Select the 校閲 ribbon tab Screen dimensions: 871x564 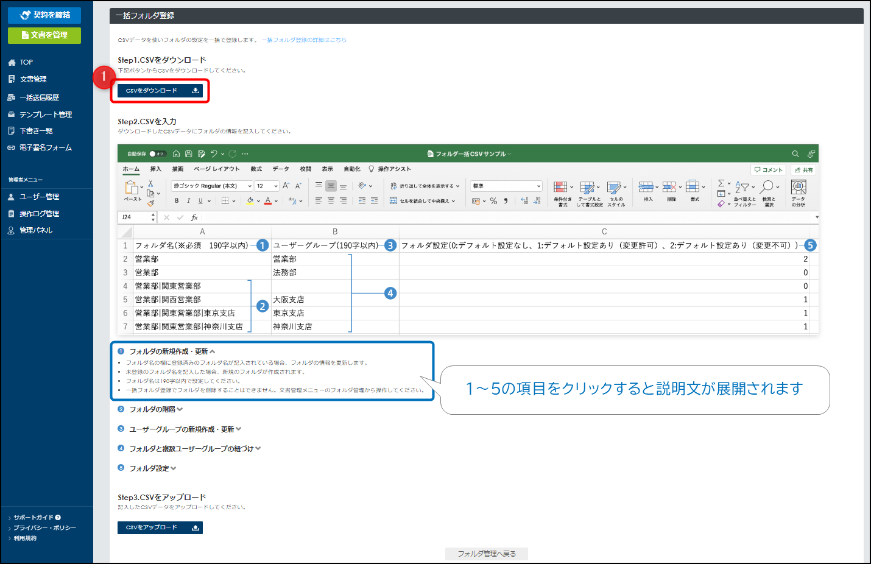[x=306, y=169]
